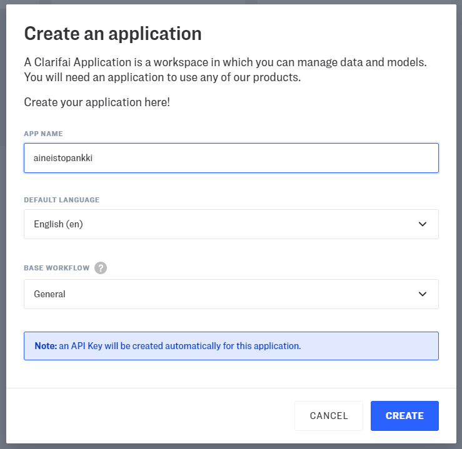Open the English (en) language dropdown
Viewport: 462px width, 449px height.
[231, 224]
